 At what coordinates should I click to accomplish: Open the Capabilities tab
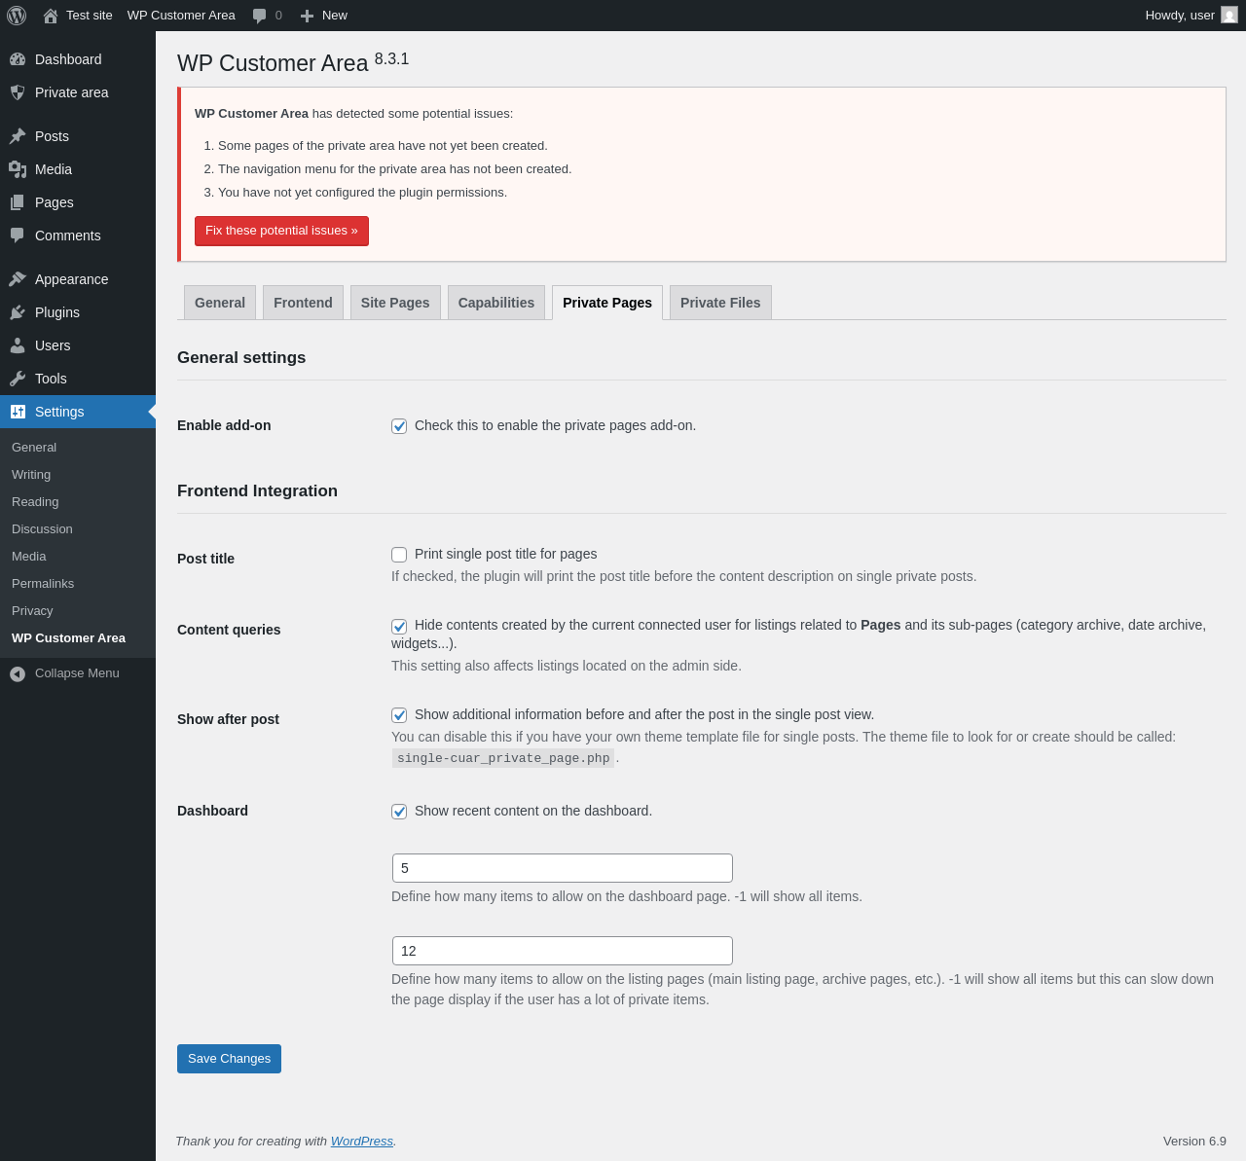tap(496, 303)
